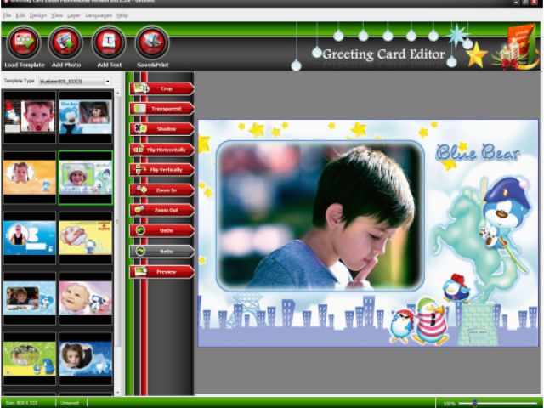544x408 pixels.
Task: Open the View menu
Action: coord(57,15)
